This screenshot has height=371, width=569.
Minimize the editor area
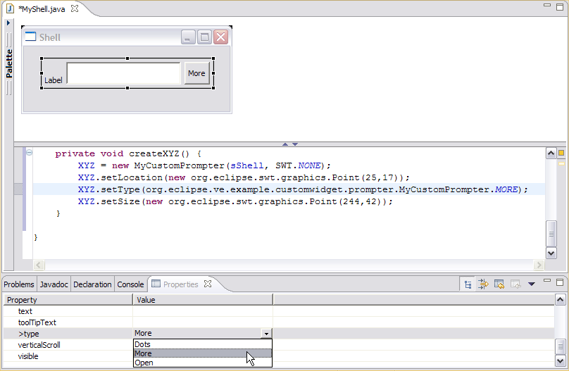[547, 6]
